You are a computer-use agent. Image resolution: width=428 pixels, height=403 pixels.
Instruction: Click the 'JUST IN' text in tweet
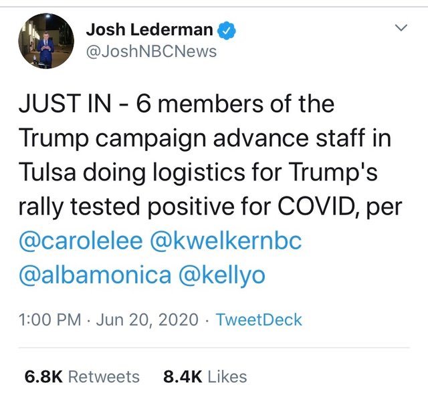(x=66, y=106)
